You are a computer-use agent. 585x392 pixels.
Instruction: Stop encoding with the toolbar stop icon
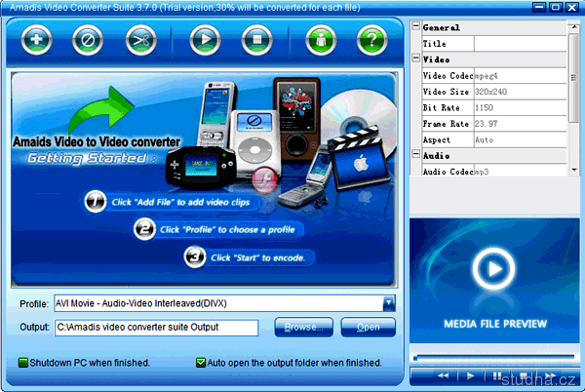pyautogui.click(x=256, y=40)
